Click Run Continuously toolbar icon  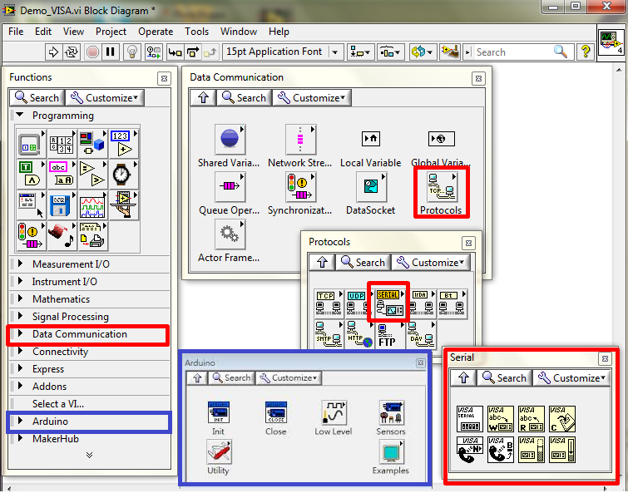point(72,52)
